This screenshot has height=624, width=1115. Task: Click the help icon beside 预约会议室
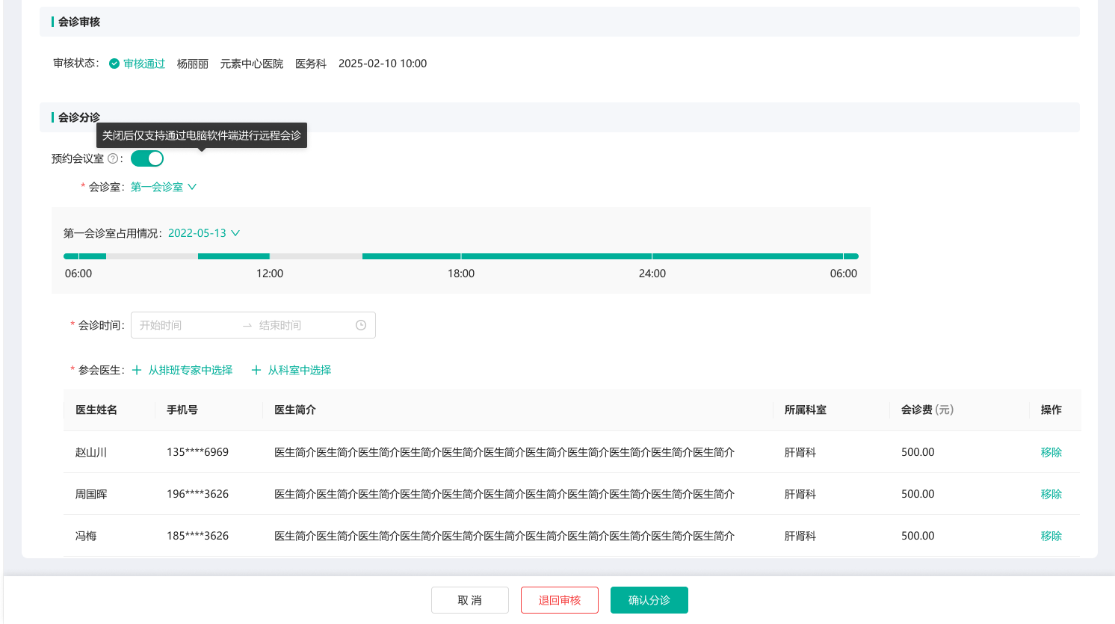pos(113,158)
